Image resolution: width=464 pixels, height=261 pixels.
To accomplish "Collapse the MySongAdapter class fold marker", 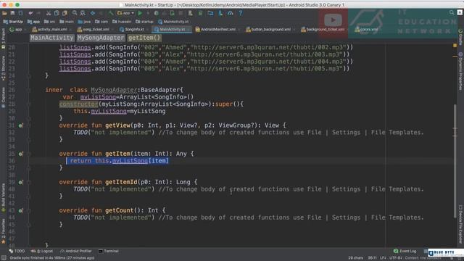I will [x=29, y=90].
